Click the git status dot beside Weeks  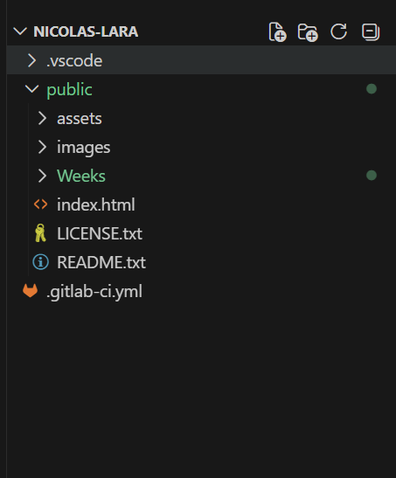pyautogui.click(x=372, y=176)
